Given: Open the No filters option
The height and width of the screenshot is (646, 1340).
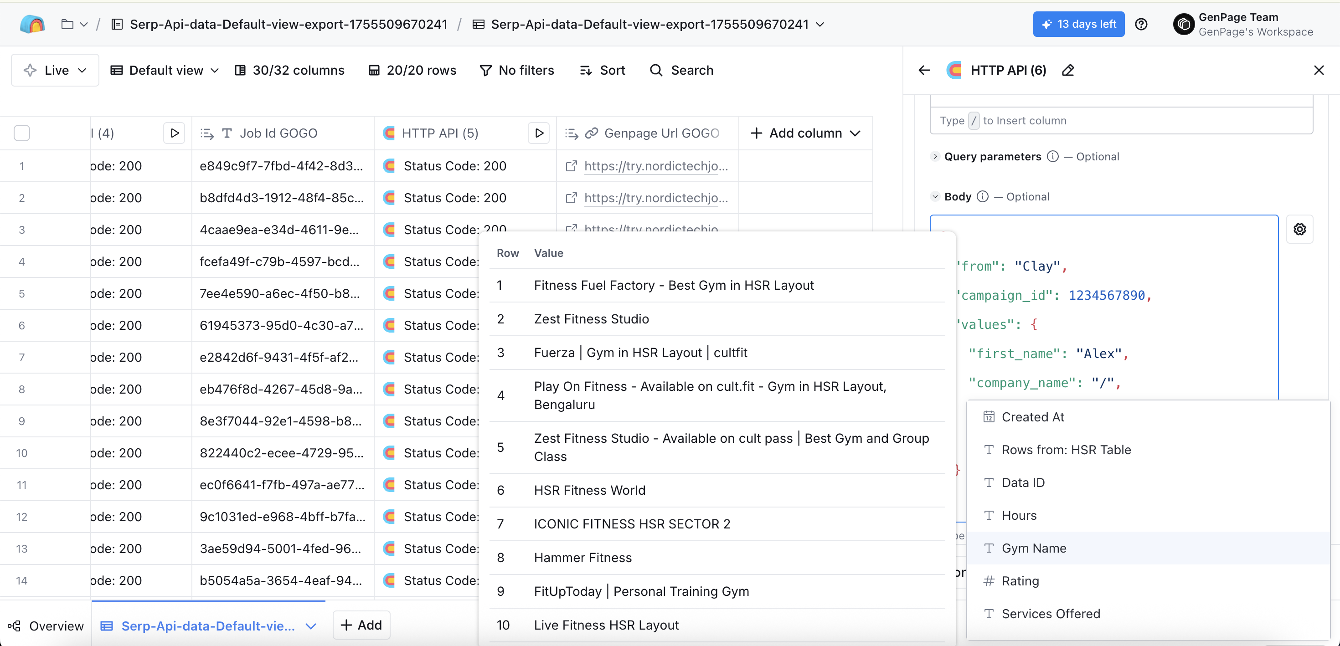Looking at the screenshot, I should click(x=516, y=70).
